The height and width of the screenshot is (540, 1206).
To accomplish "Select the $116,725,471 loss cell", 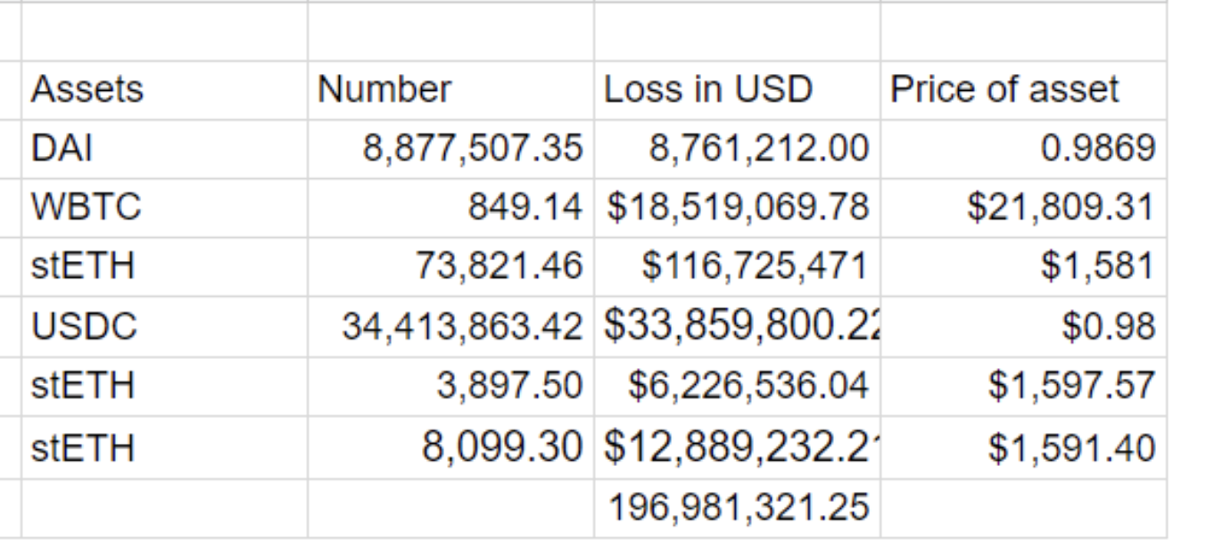I will [737, 268].
